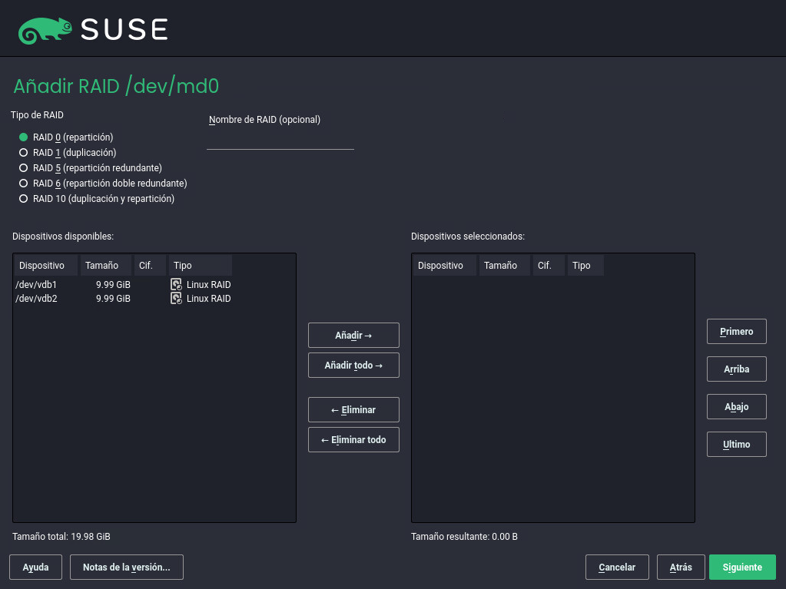Click Añadir todo → button
This screenshot has height=589, width=786.
pyautogui.click(x=353, y=366)
